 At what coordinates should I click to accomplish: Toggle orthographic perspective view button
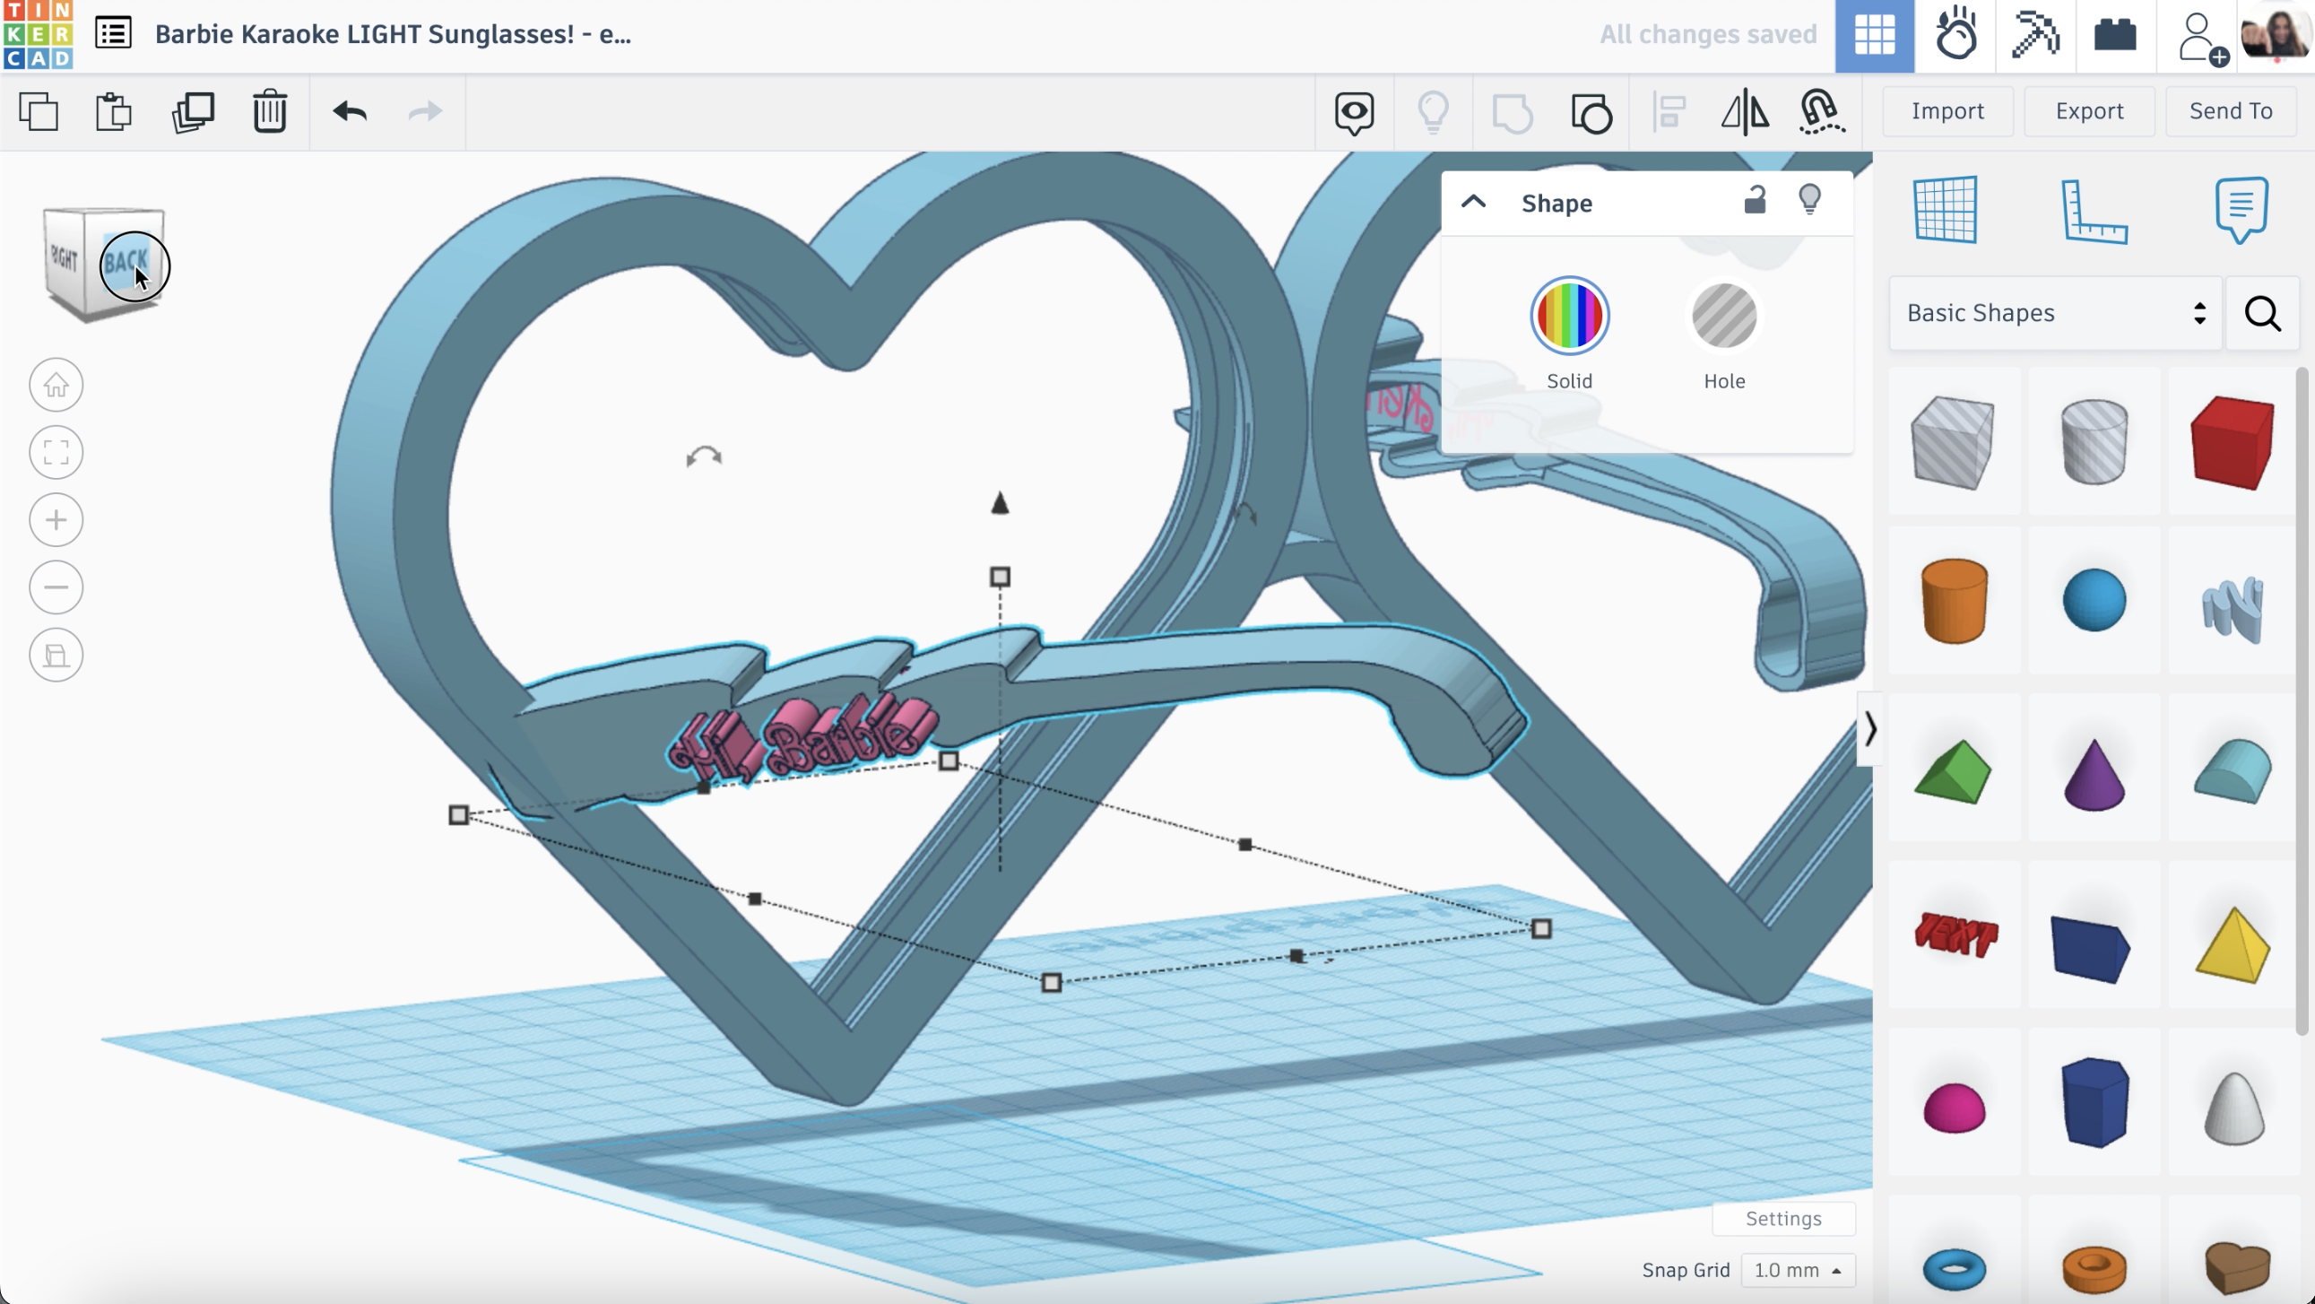(x=56, y=655)
